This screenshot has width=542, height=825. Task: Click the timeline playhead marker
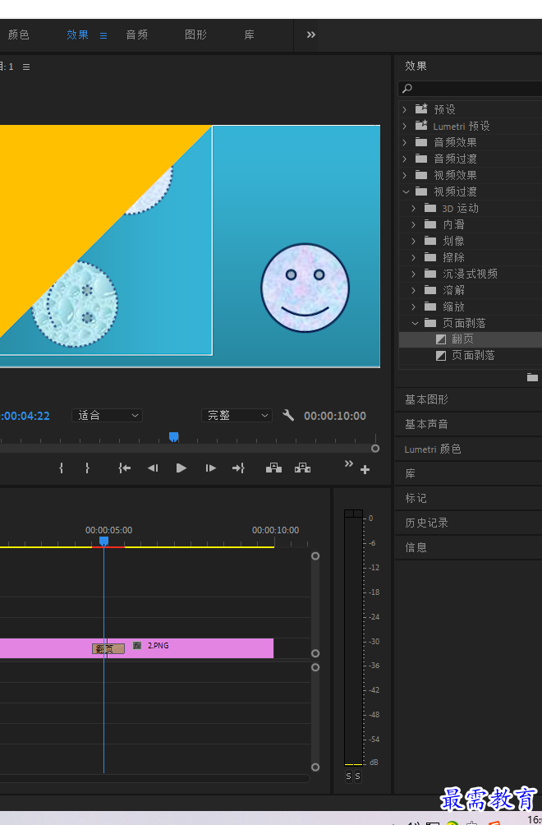(x=104, y=542)
